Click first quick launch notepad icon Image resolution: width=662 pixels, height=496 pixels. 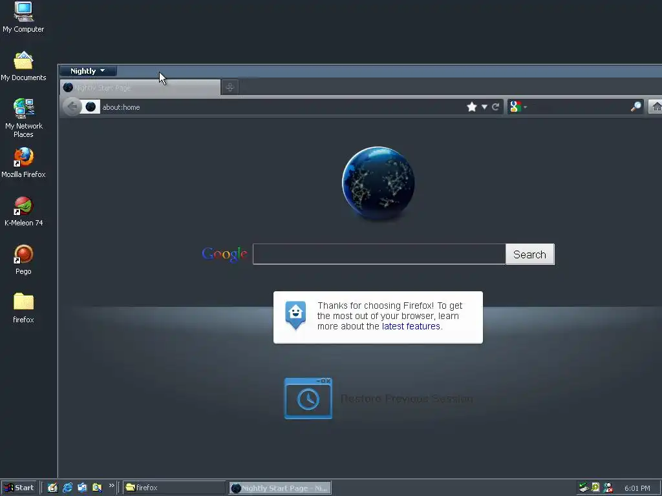52,488
